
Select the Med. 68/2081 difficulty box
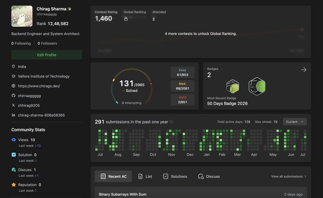182,86
